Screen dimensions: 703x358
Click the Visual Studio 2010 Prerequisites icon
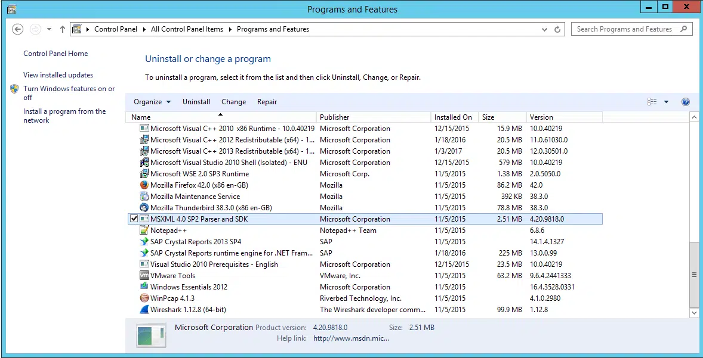(x=144, y=264)
